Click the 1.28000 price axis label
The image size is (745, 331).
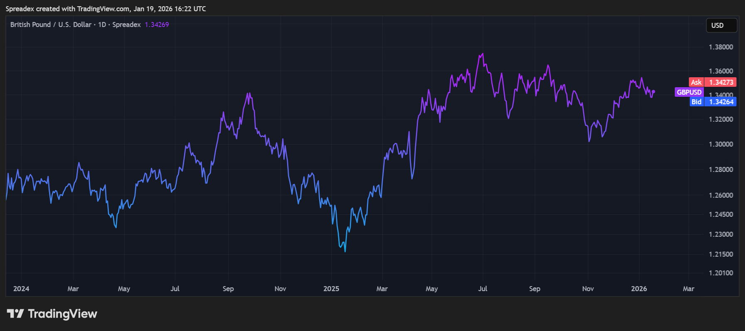[721, 169]
